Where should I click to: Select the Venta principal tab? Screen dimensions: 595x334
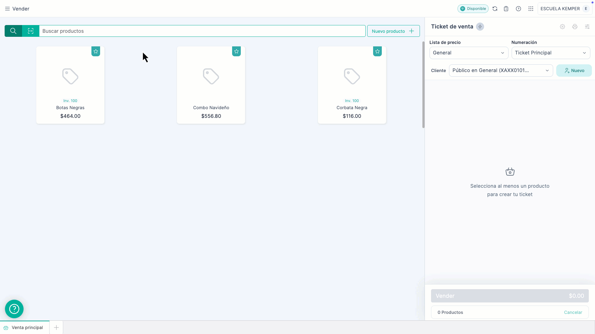pyautogui.click(x=25, y=328)
